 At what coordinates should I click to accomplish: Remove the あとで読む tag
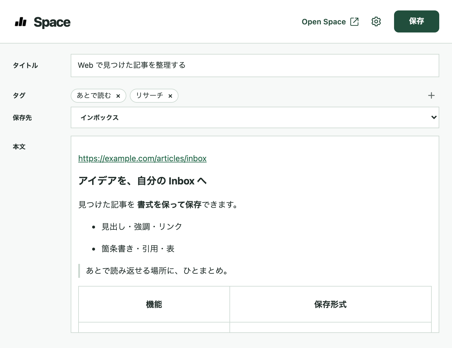click(118, 96)
